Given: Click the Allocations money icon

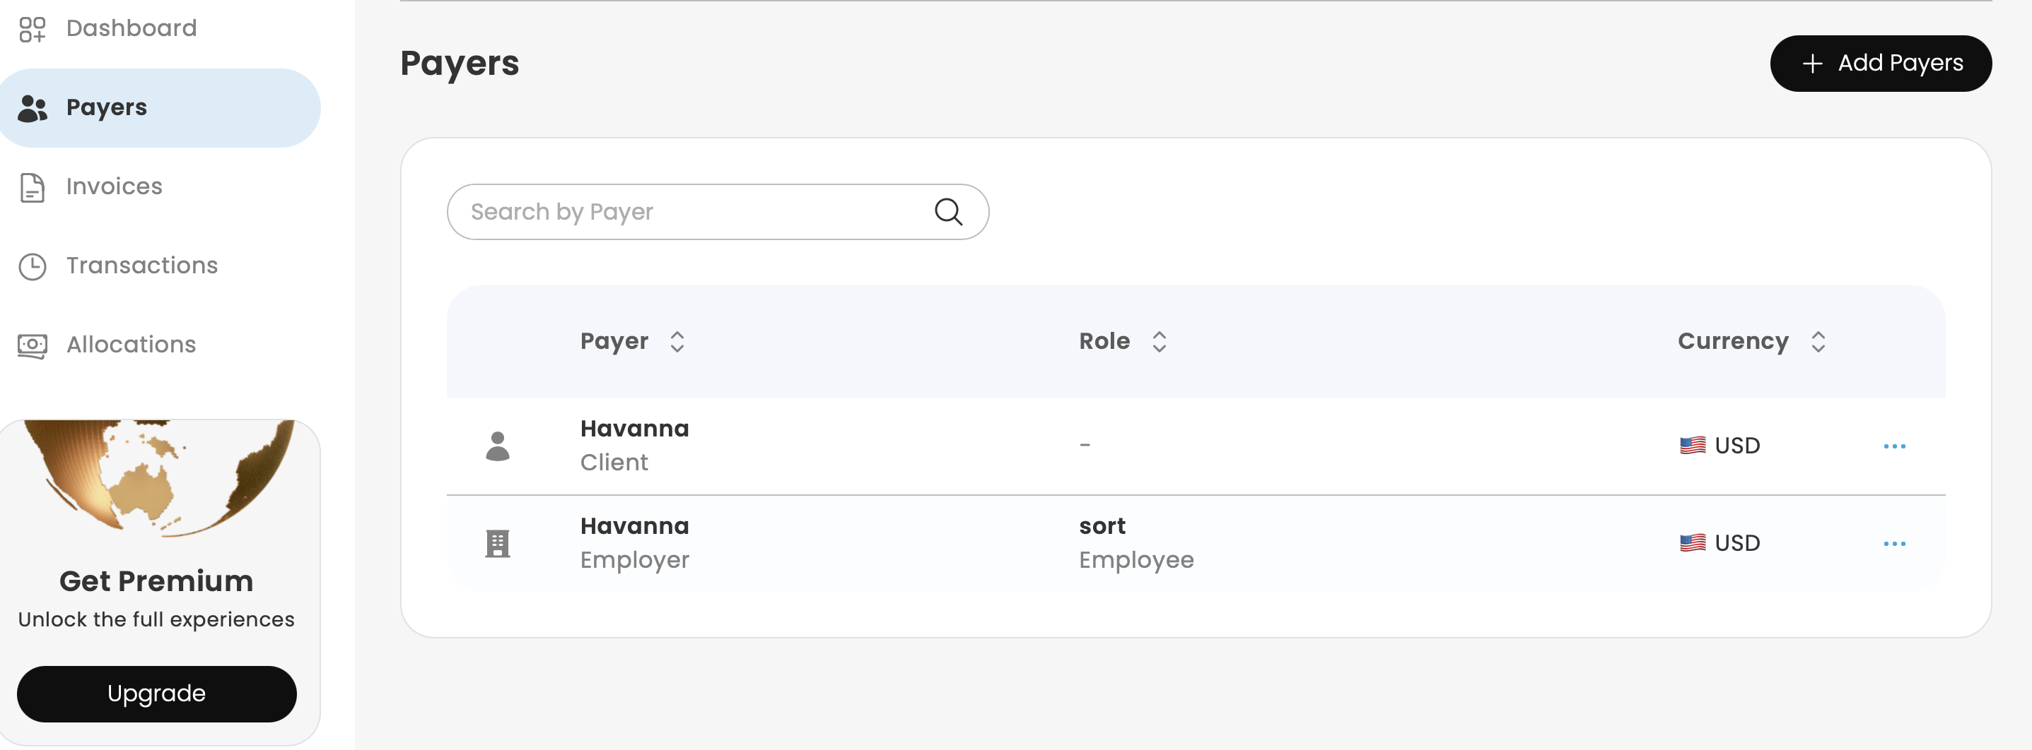Looking at the screenshot, I should pos(33,345).
